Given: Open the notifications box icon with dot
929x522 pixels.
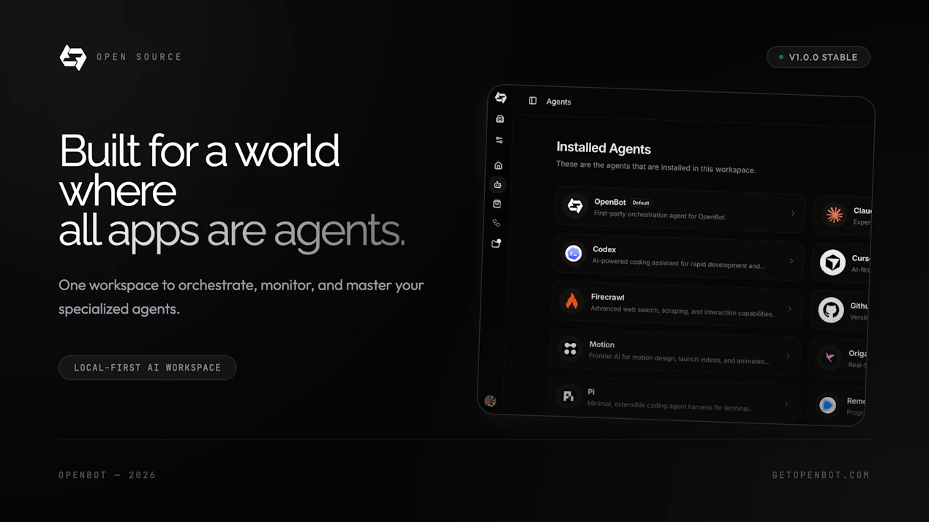Looking at the screenshot, I should point(496,243).
